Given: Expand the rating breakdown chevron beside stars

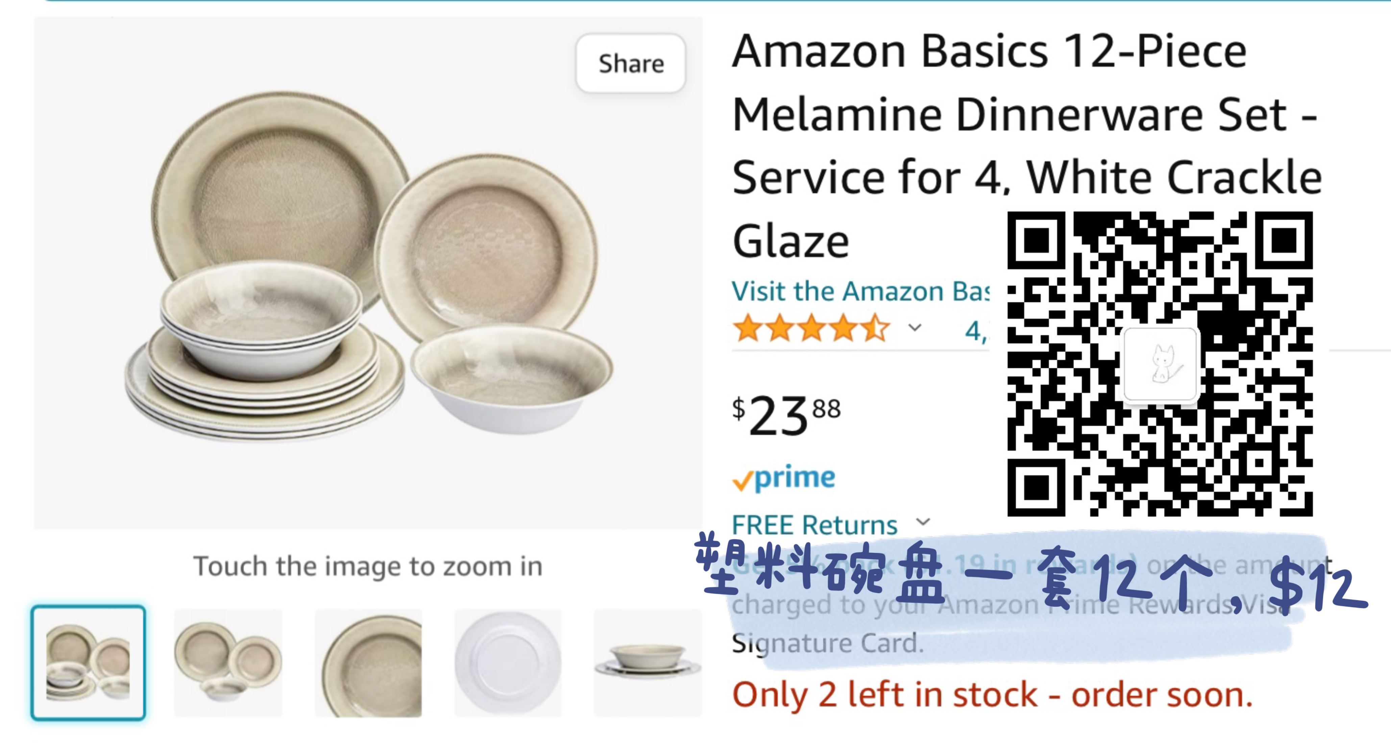Looking at the screenshot, I should [x=915, y=328].
